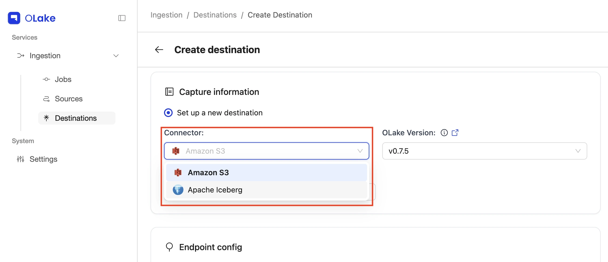608x262 pixels.
Task: Click the Destinations breadcrumb link
Action: click(x=215, y=15)
